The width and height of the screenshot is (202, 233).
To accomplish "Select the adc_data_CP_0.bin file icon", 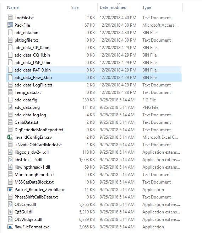I will [10, 47].
